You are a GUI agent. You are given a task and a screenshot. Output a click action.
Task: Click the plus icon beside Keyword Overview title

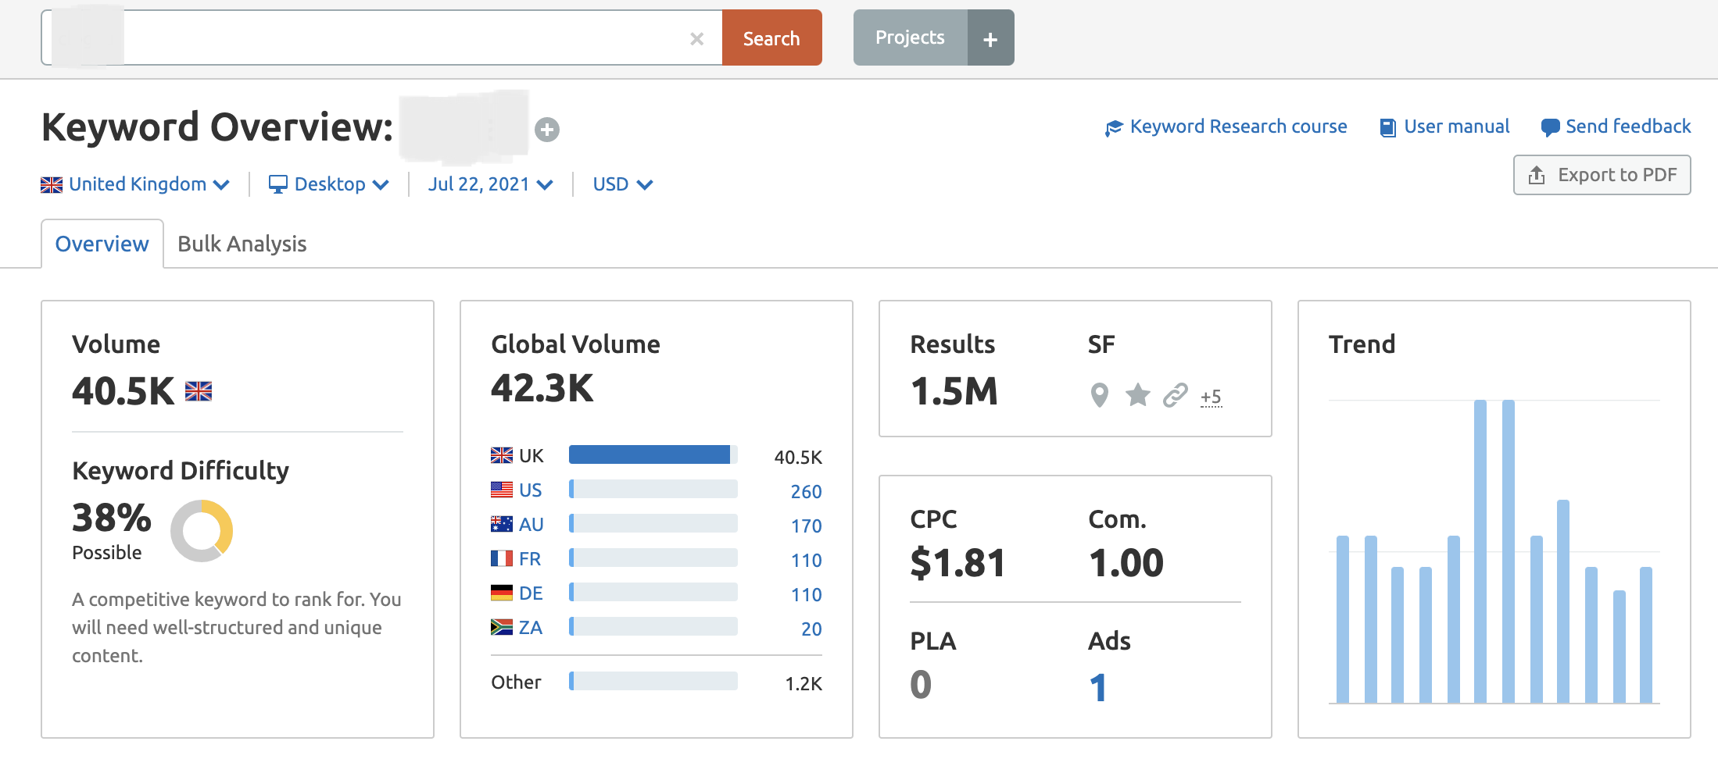[546, 129]
